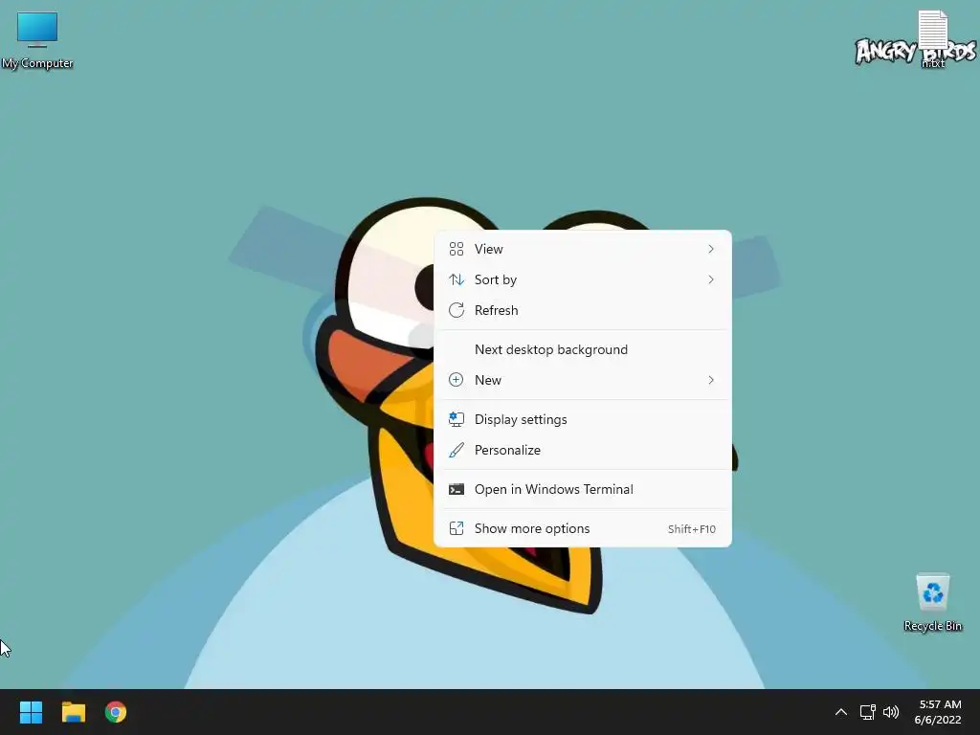Screen dimensions: 980x735
Task: Click the paintbrush icon beside Personalize
Action: (457, 450)
